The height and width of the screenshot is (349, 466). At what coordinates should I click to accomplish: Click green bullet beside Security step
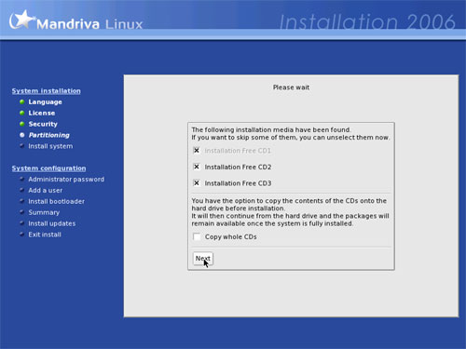(21, 124)
